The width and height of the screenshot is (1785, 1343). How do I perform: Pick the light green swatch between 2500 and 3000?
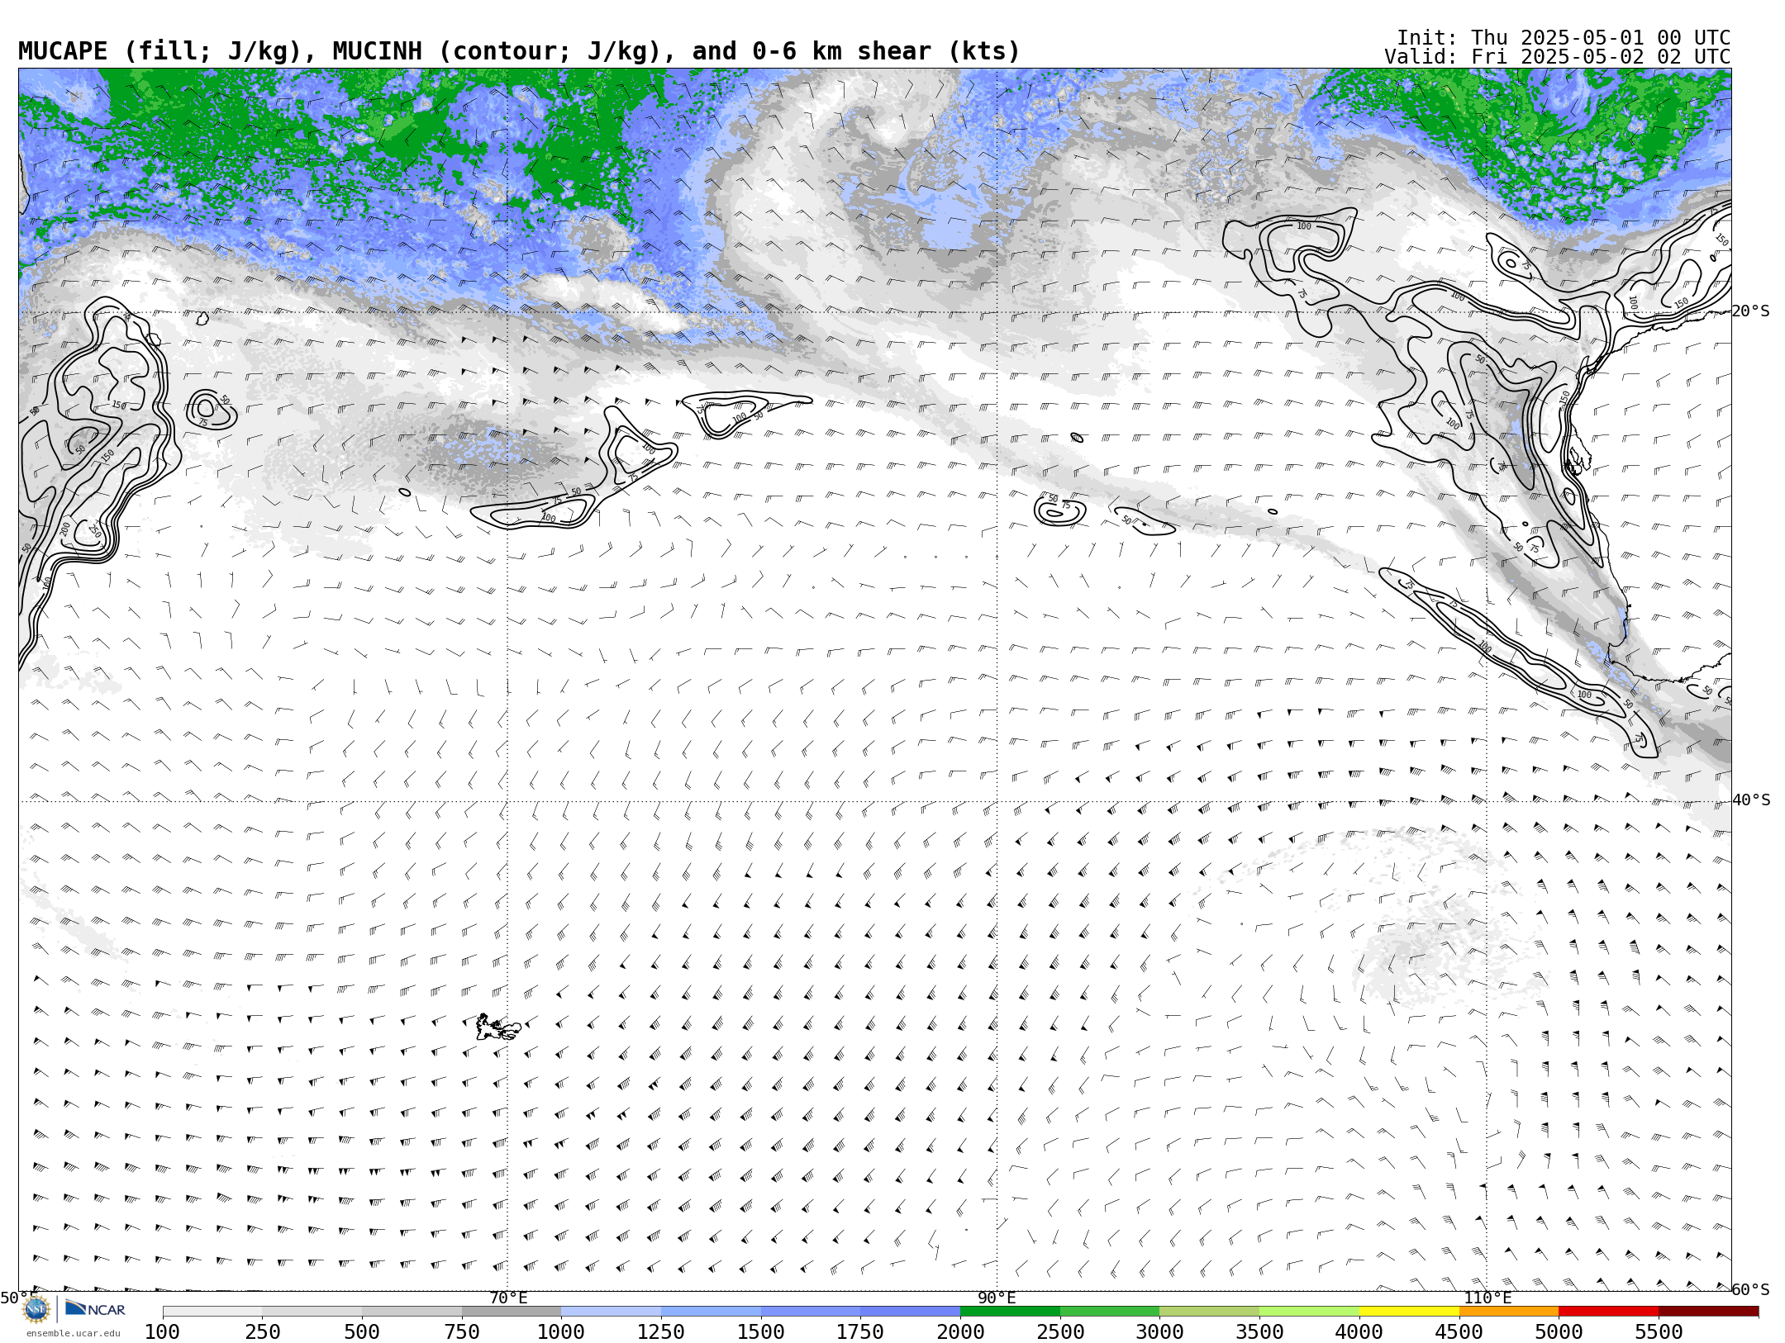(1110, 1312)
